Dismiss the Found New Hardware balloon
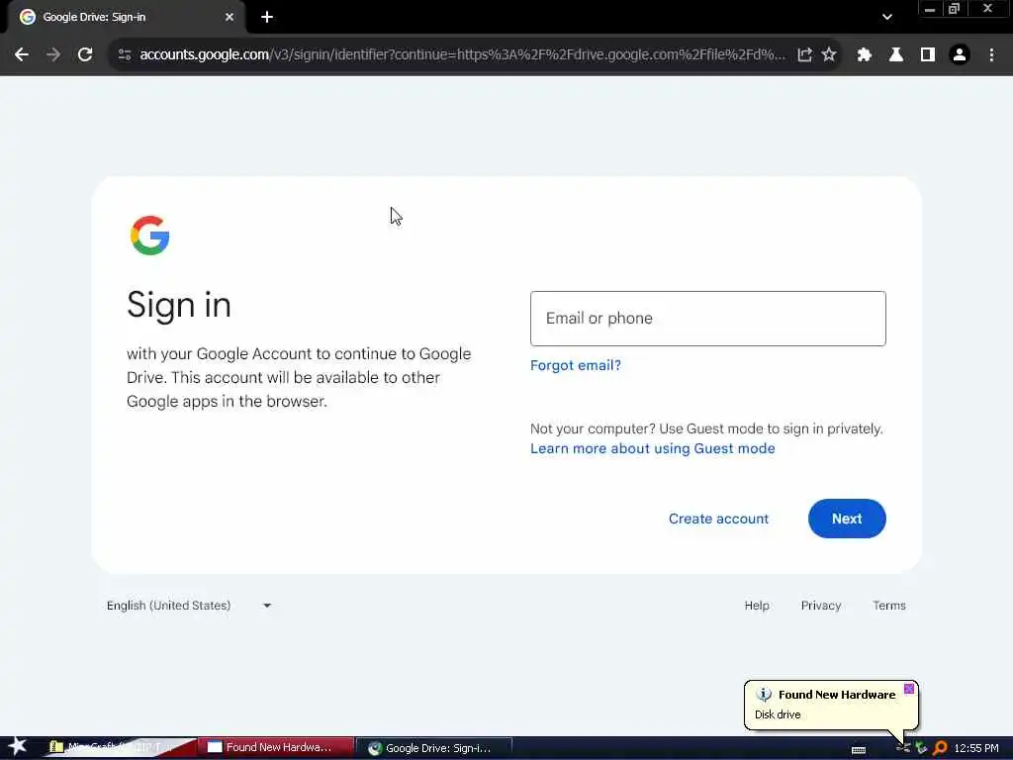This screenshot has width=1013, height=760. [908, 689]
